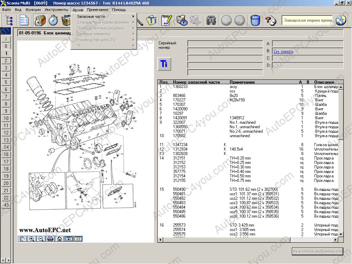Open search with the binoculars icon
352x264 pixels.
pos(211,21)
